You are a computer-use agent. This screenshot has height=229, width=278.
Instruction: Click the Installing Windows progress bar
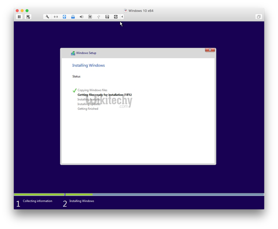coord(164,194)
